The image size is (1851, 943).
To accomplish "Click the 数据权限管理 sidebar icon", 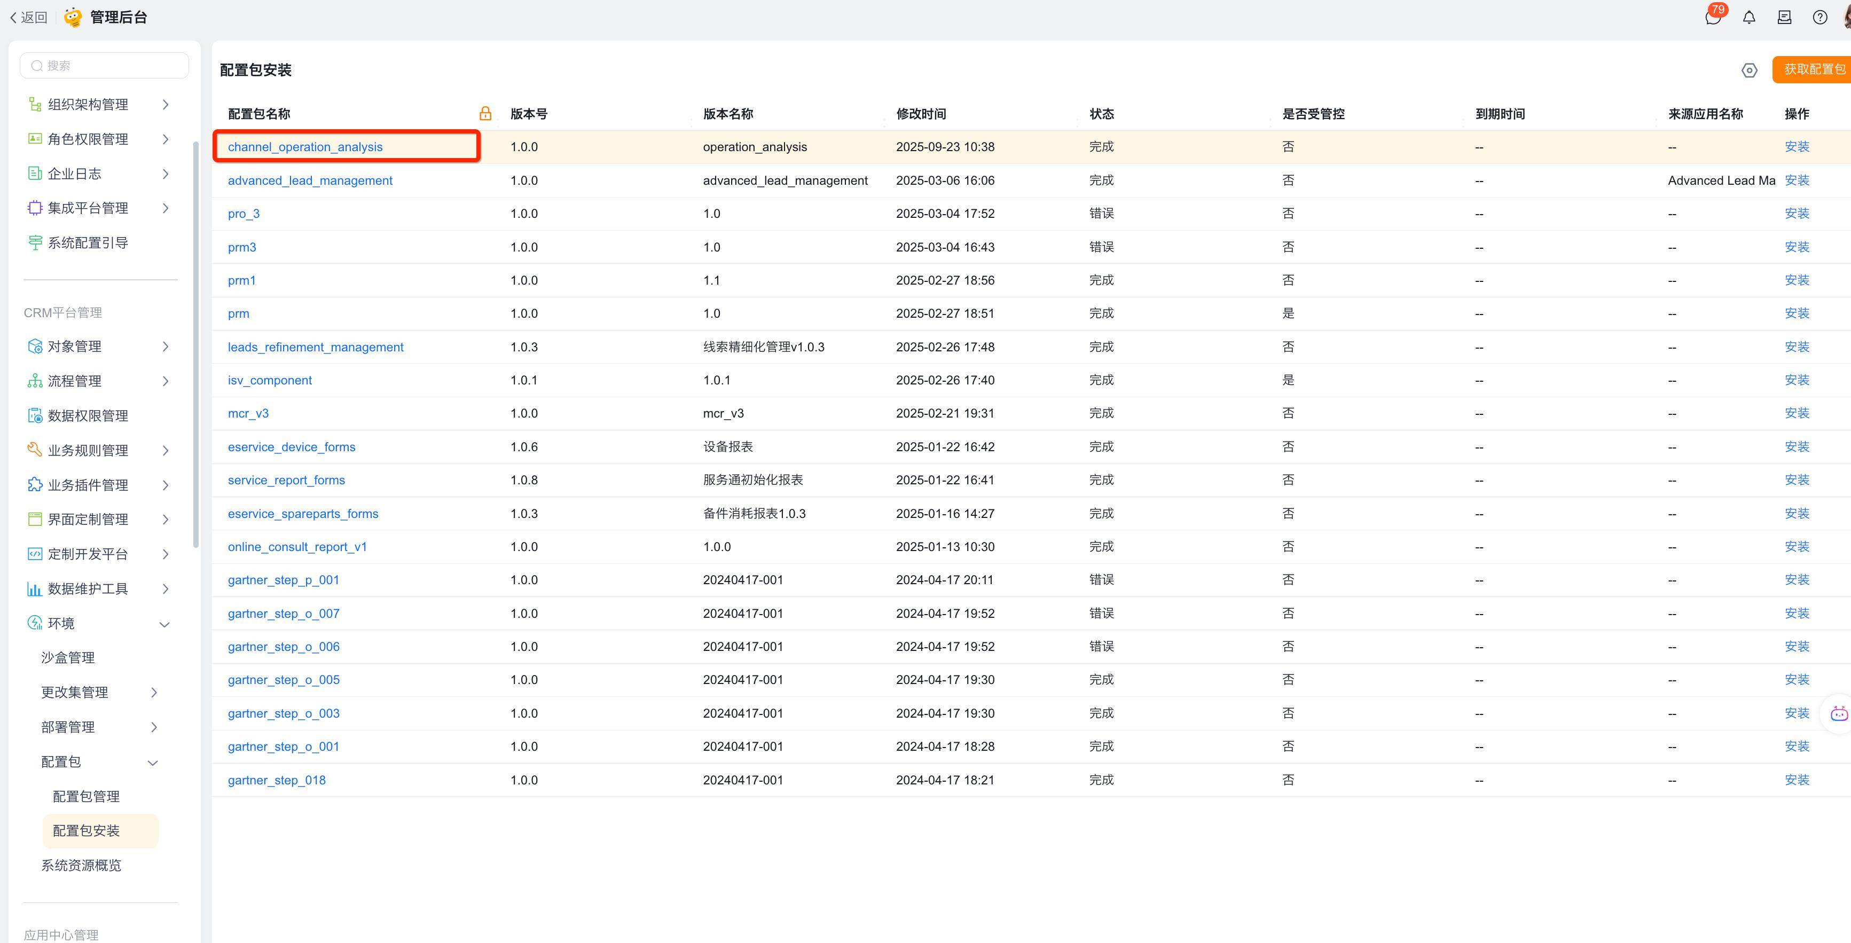I will [x=35, y=416].
